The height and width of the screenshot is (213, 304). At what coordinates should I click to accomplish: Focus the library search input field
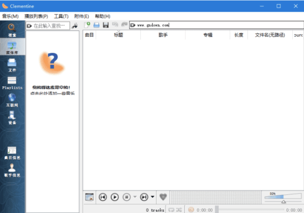[48, 26]
